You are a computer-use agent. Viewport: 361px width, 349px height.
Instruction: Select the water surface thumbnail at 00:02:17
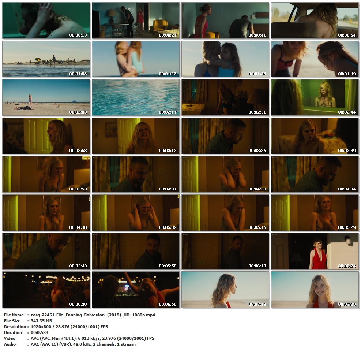pyautogui.click(x=136, y=97)
